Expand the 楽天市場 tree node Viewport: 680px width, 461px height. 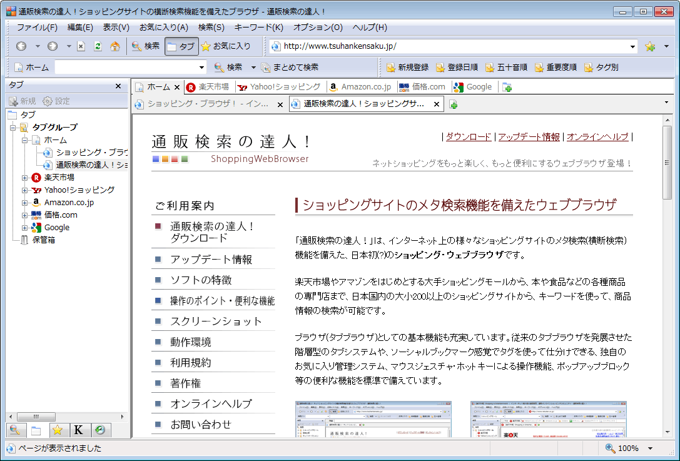pyautogui.click(x=25, y=178)
